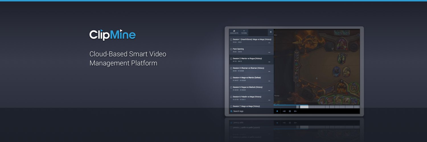
Task: Check the Session 4 Mage vs Warrior checkbox
Action: coord(231,78)
